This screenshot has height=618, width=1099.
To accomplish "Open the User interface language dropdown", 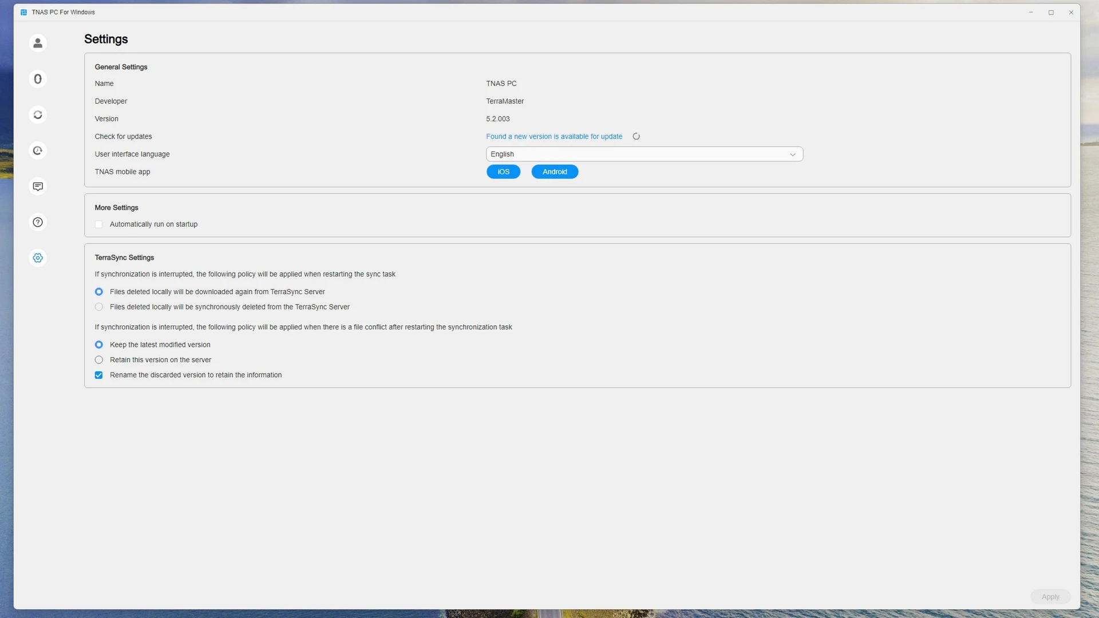I will pos(635,154).
